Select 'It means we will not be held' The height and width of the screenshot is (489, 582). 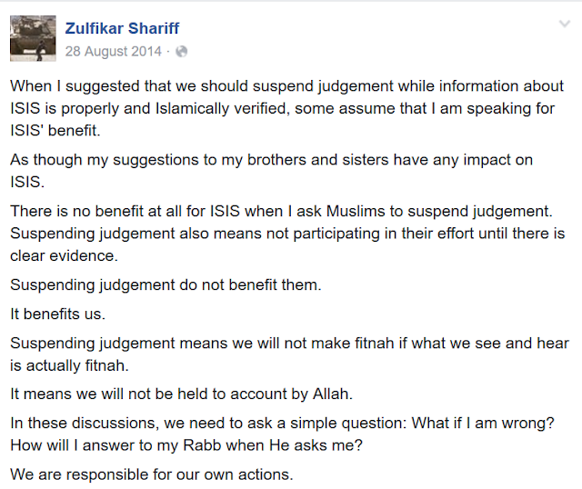tap(181, 394)
